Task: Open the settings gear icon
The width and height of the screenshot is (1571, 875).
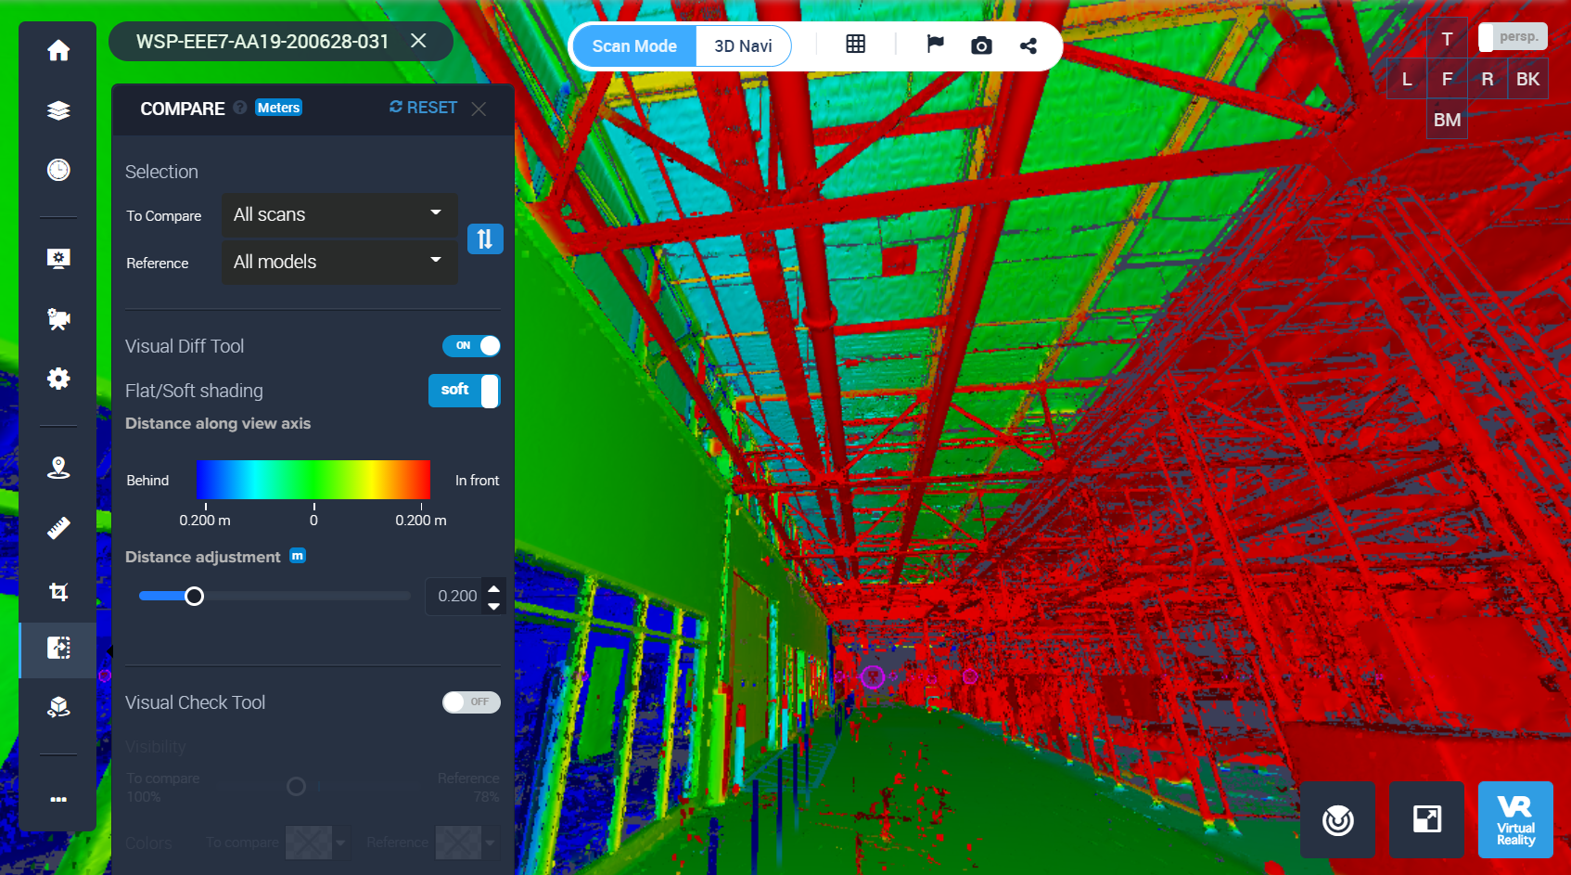Action: [58, 379]
